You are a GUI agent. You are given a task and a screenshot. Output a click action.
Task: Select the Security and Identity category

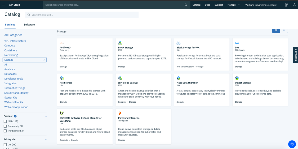click(16, 93)
